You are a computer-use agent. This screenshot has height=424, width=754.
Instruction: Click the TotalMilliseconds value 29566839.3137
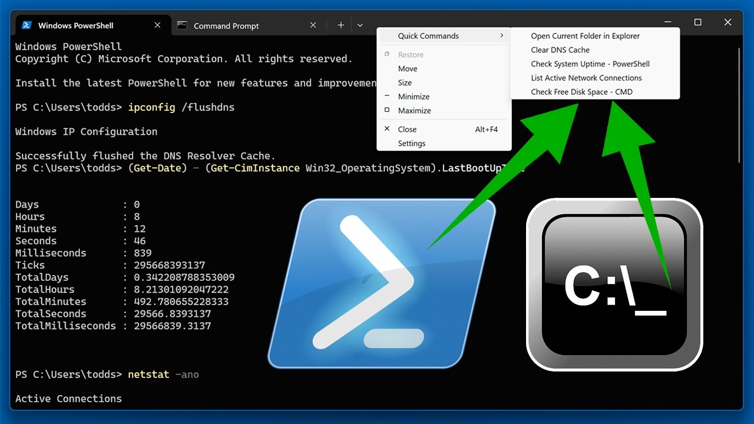click(172, 326)
